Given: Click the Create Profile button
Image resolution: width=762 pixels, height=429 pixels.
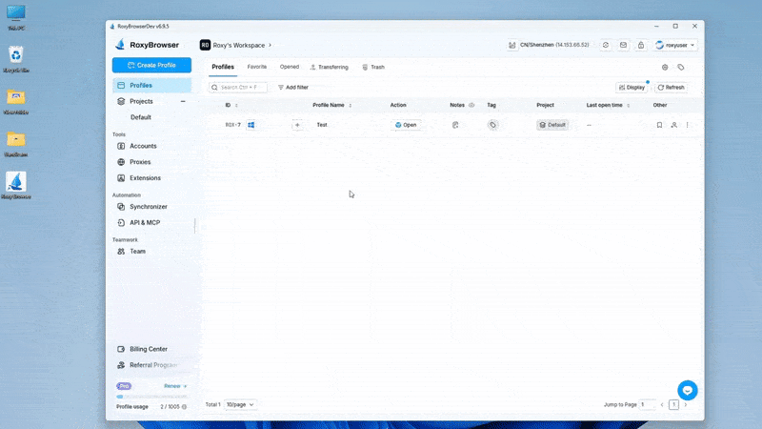Looking at the screenshot, I should click(x=151, y=65).
